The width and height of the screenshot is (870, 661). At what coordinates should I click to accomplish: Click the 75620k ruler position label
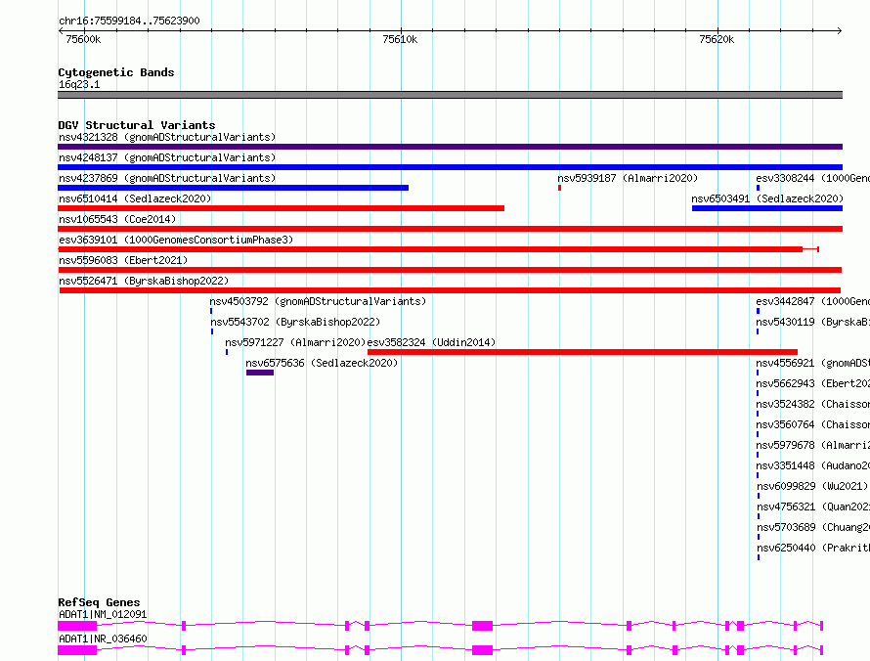(x=717, y=39)
